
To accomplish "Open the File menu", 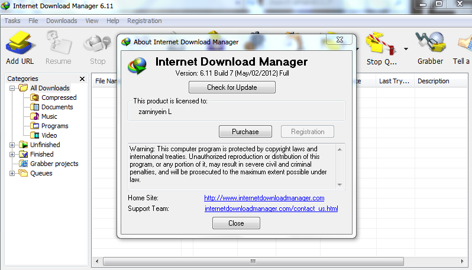I will 33,21.
